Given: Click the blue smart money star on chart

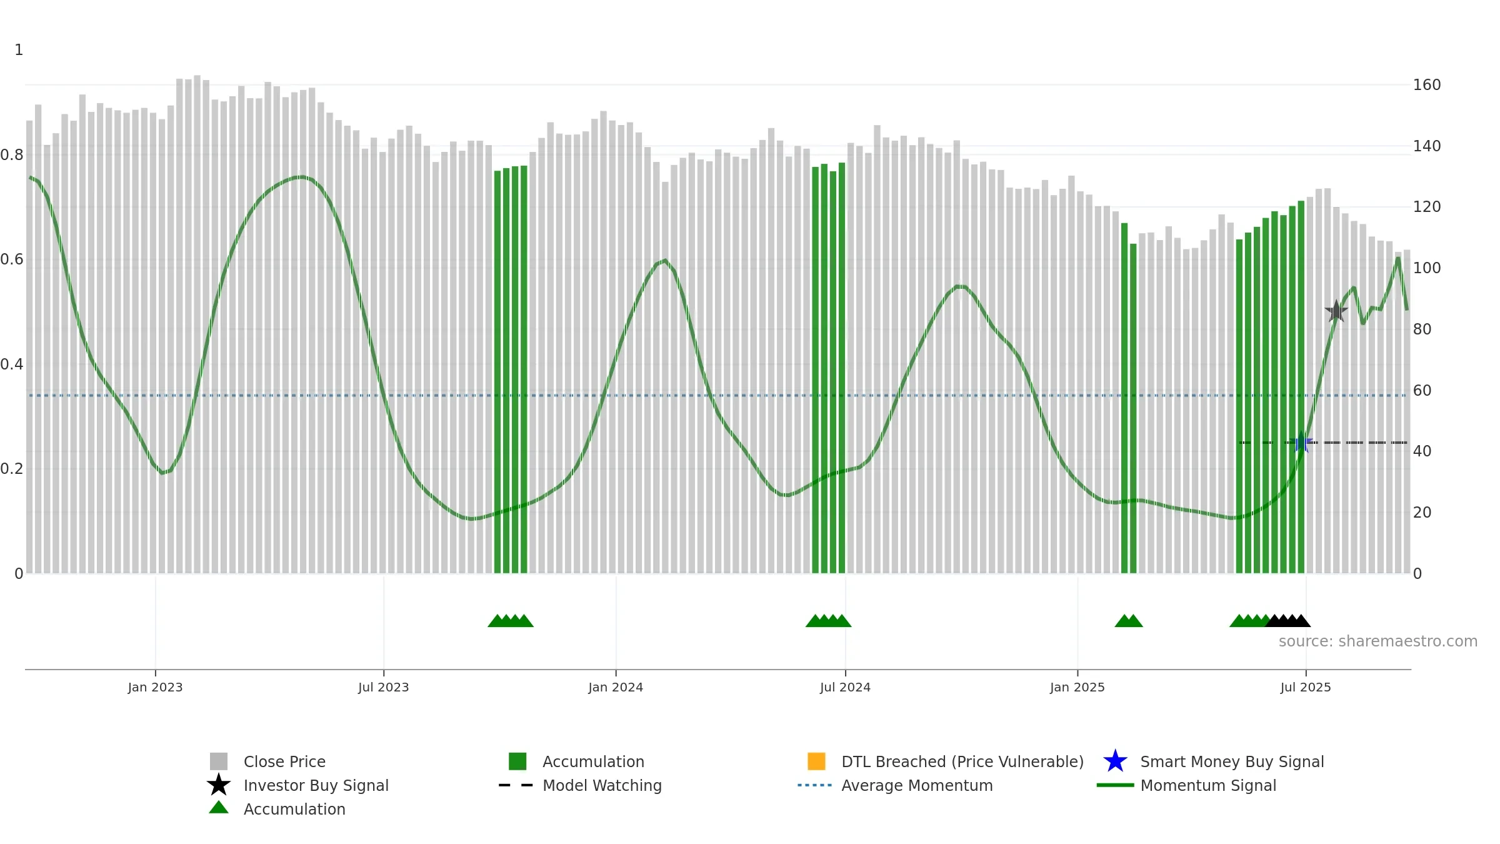Looking at the screenshot, I should click(1301, 442).
